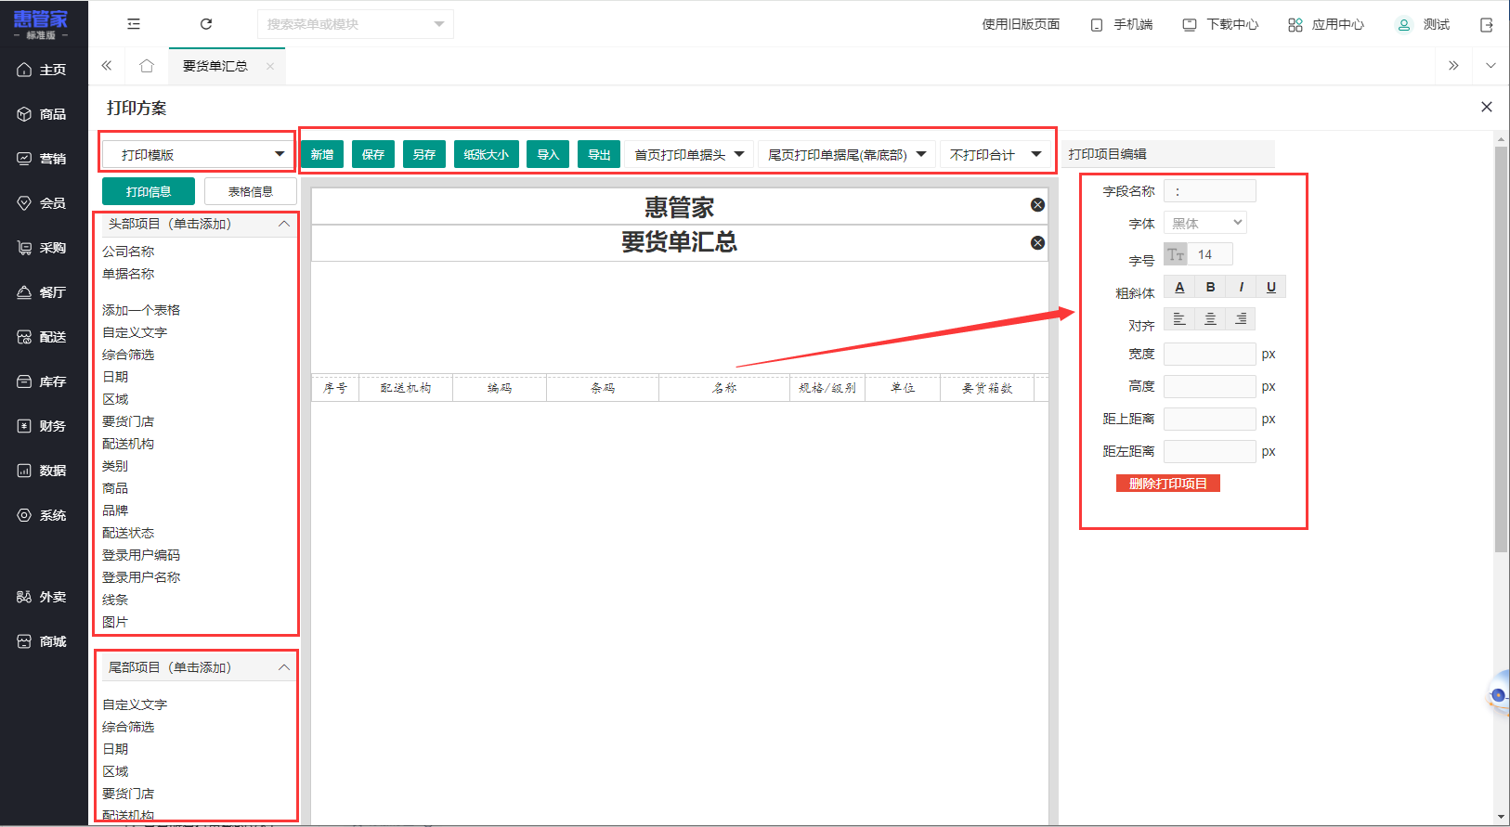
Task: Click 使用旧版页面 link
Action: tap(1021, 24)
